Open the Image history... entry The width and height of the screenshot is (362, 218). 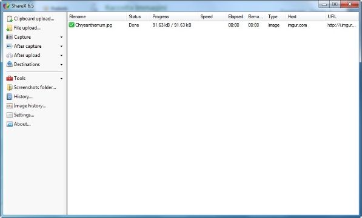pos(30,106)
